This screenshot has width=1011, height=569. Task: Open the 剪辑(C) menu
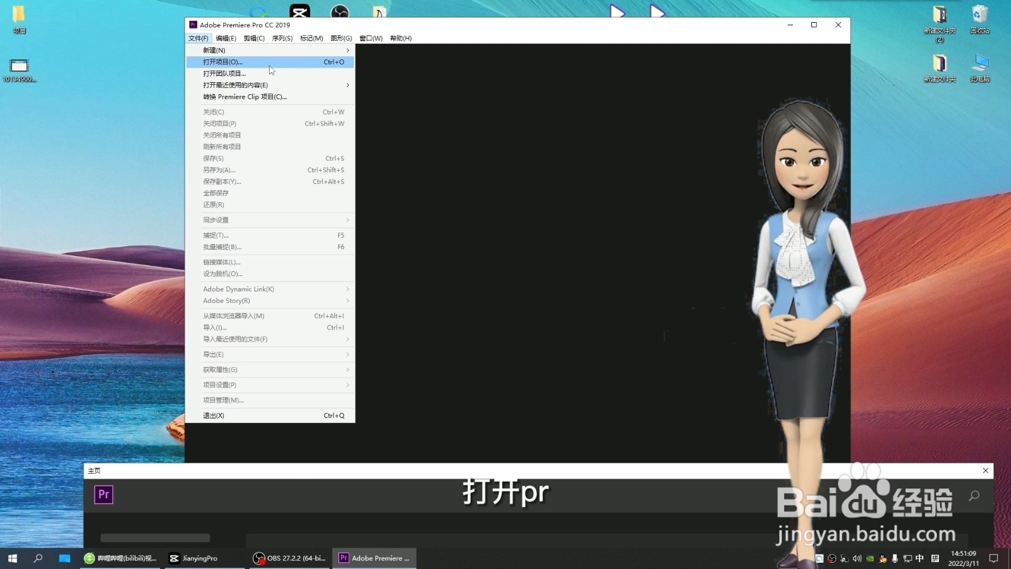(x=254, y=38)
